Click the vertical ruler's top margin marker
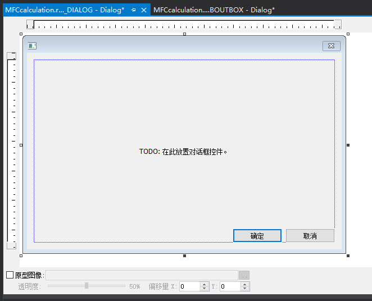372x301 pixels. click(x=11, y=56)
